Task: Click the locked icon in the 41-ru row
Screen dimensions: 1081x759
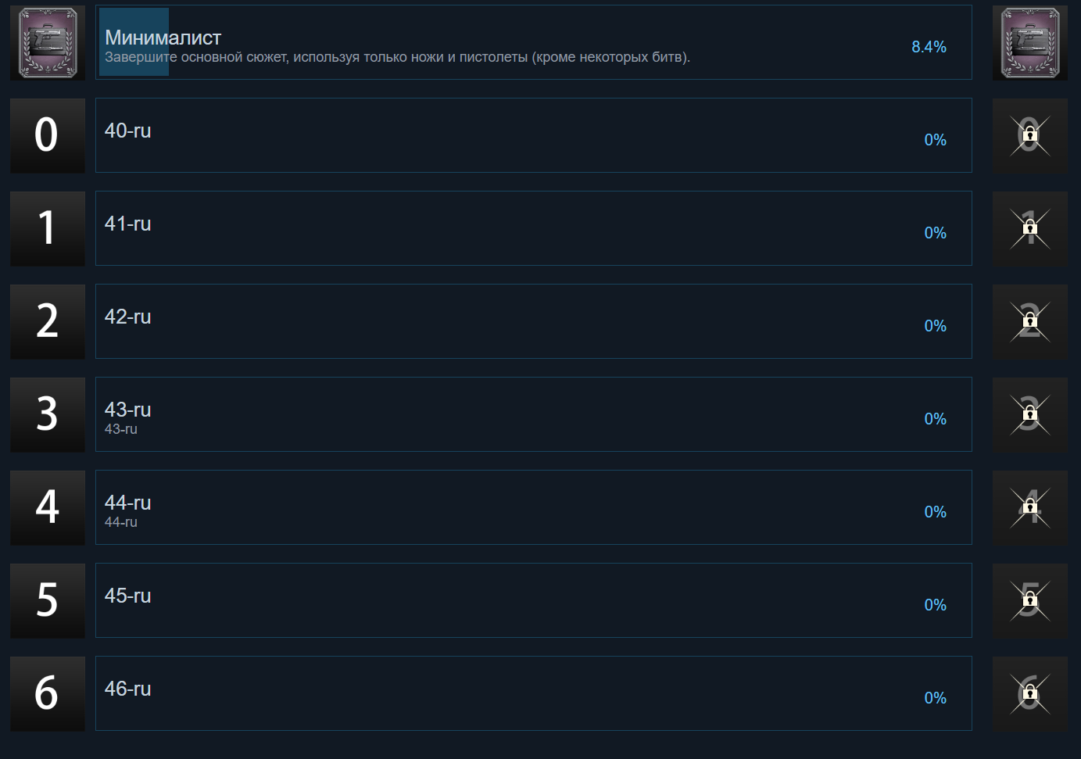Action: (x=1030, y=228)
